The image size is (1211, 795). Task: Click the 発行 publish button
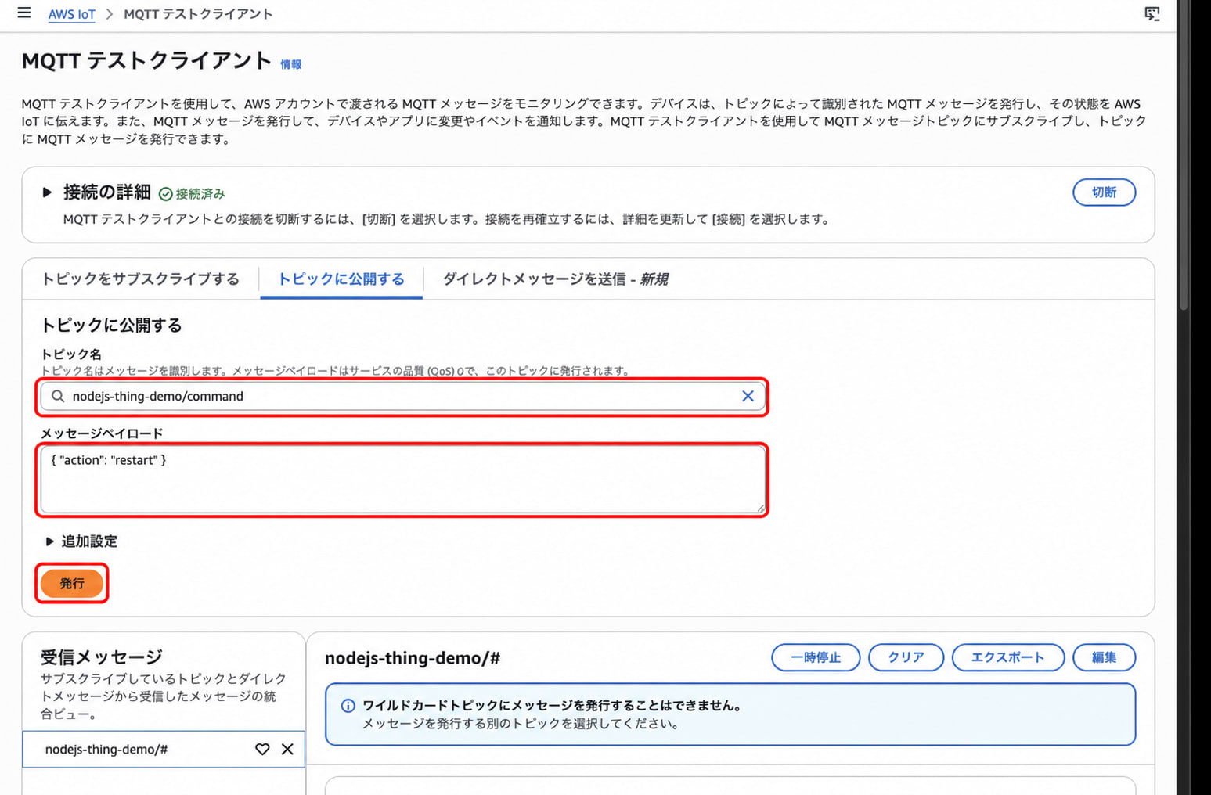click(x=72, y=583)
